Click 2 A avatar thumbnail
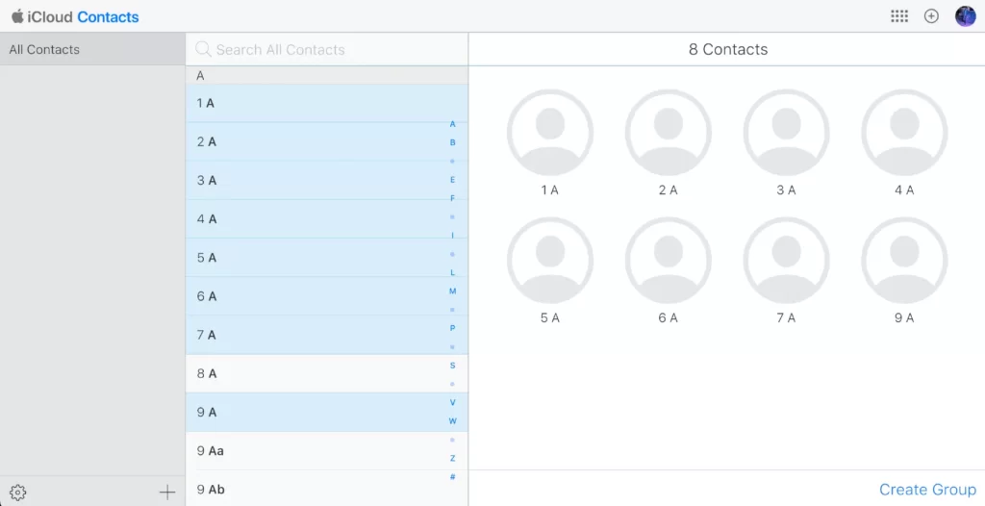Image resolution: width=985 pixels, height=506 pixels. (669, 133)
